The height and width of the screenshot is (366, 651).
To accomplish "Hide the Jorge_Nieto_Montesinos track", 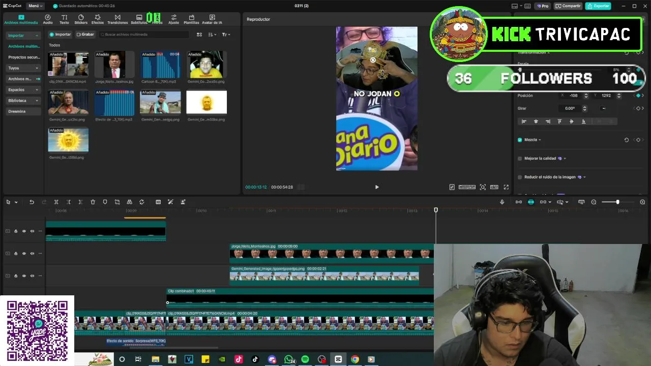I will click(24, 253).
